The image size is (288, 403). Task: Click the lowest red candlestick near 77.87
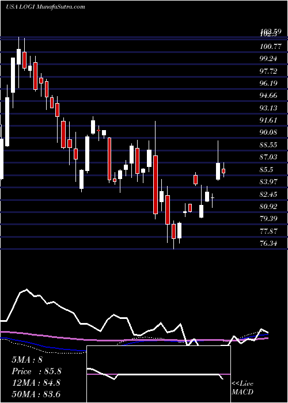click(173, 231)
